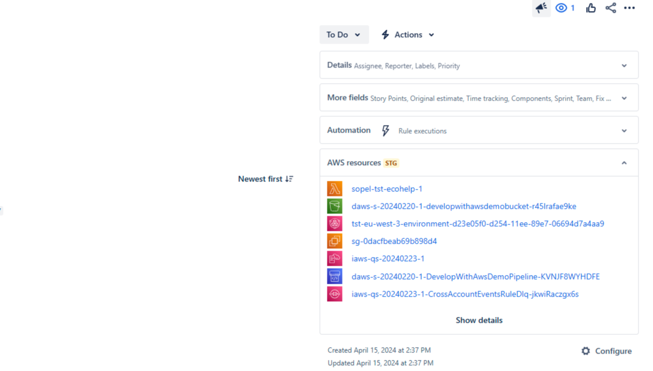Image resolution: width=653 pixels, height=371 pixels.
Task: Expand the Automation panel chevron
Action: point(624,131)
